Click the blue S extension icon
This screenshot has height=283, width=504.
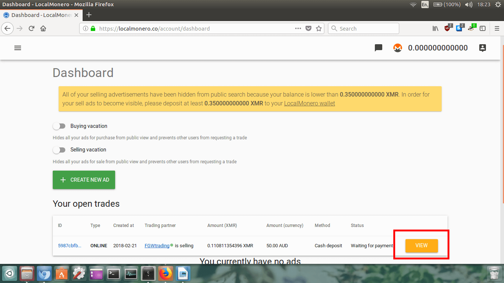click(x=459, y=28)
